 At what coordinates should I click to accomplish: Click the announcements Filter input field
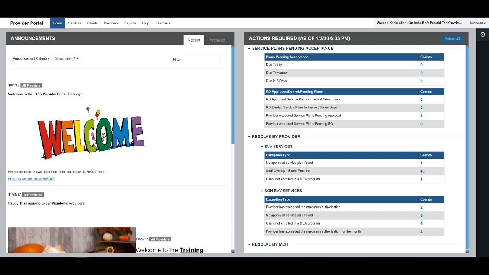(202, 59)
